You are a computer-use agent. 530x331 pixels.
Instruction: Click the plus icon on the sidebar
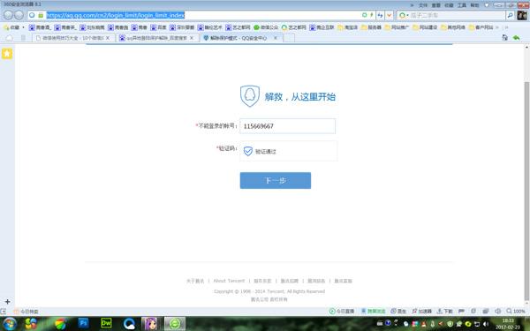click(x=7, y=301)
